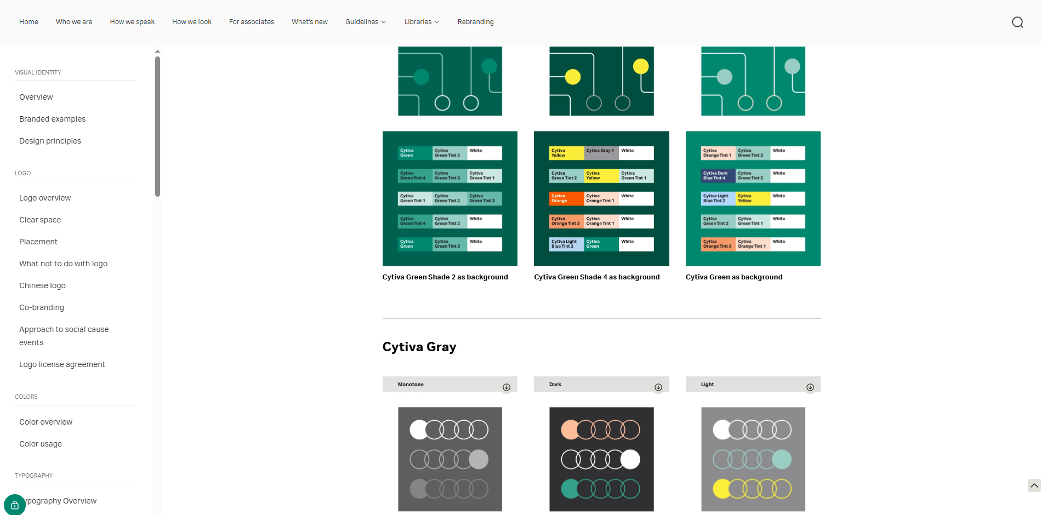Expand the Libraries dropdown menu

pos(422,22)
